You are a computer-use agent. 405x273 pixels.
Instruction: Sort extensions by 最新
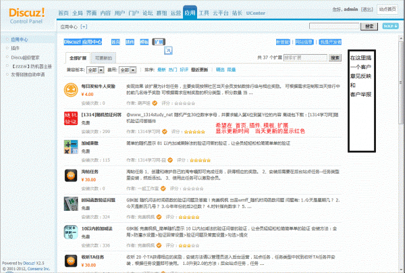[161, 70]
